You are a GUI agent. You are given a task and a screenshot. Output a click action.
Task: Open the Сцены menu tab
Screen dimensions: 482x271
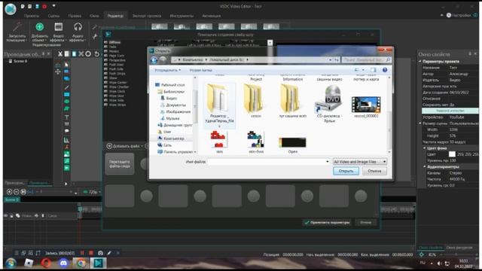click(53, 16)
